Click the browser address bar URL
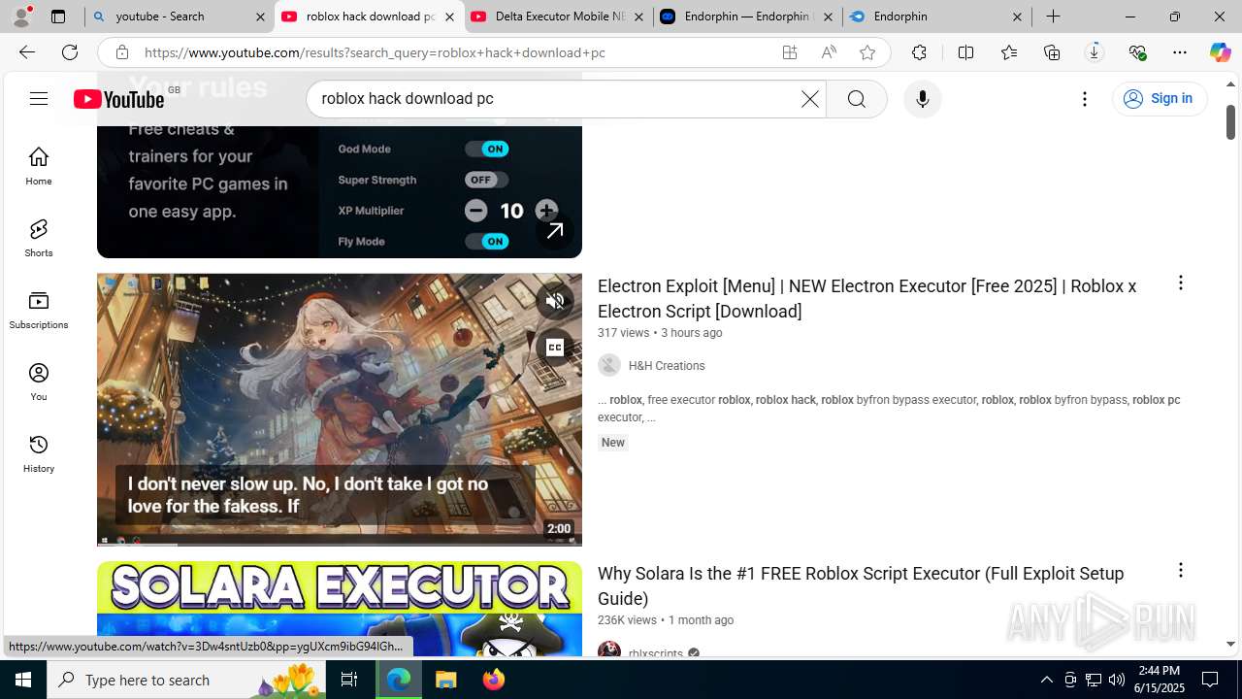The height and width of the screenshot is (699, 1242). [x=375, y=52]
